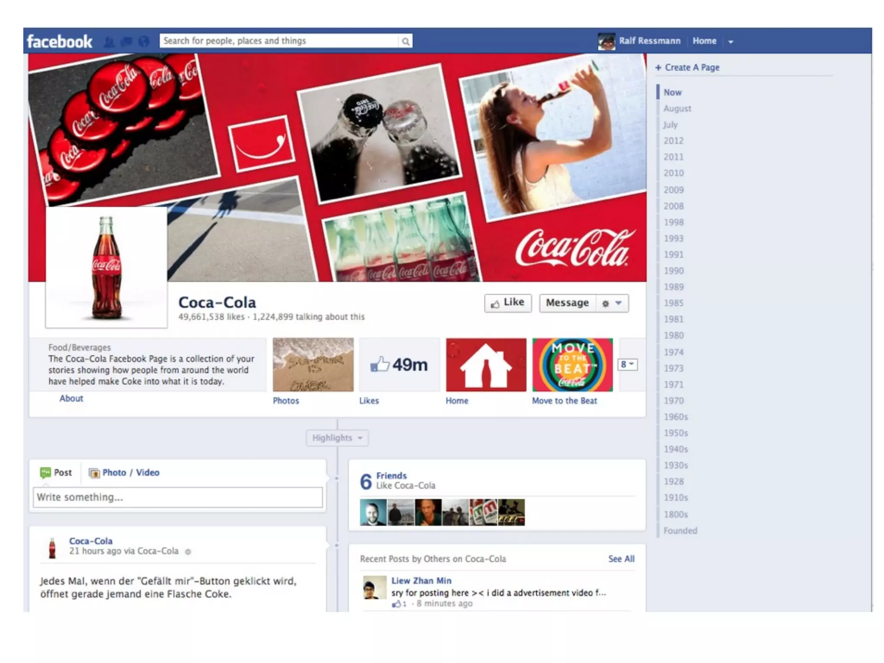Click the Move to the Beat app tile
The width and height of the screenshot is (884, 663).
tap(572, 365)
